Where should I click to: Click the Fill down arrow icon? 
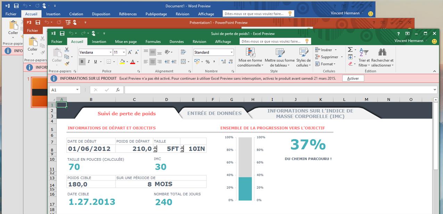pos(350,57)
